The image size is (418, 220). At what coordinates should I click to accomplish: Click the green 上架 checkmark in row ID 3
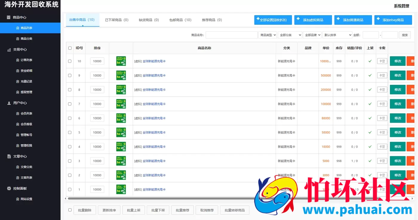(370, 161)
